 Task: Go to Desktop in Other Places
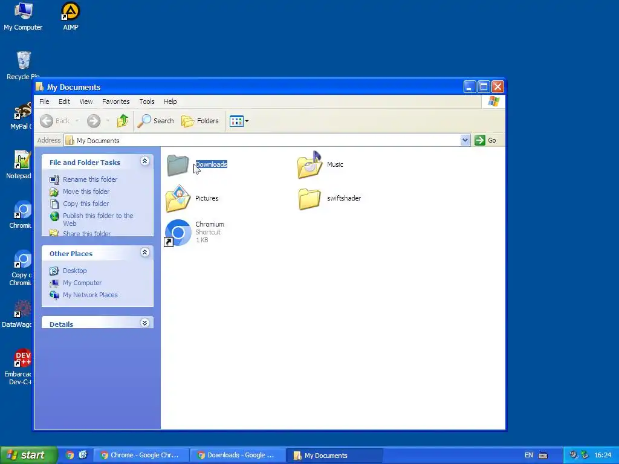point(74,271)
